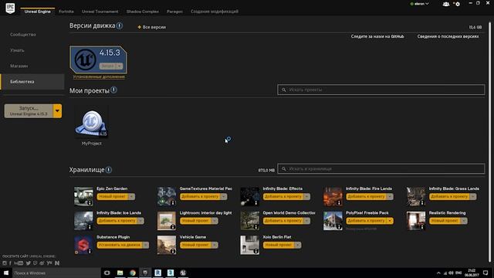Screen dimensions: 494x278
Task: Focus the Искать проекты search field
Action: tap(381, 90)
